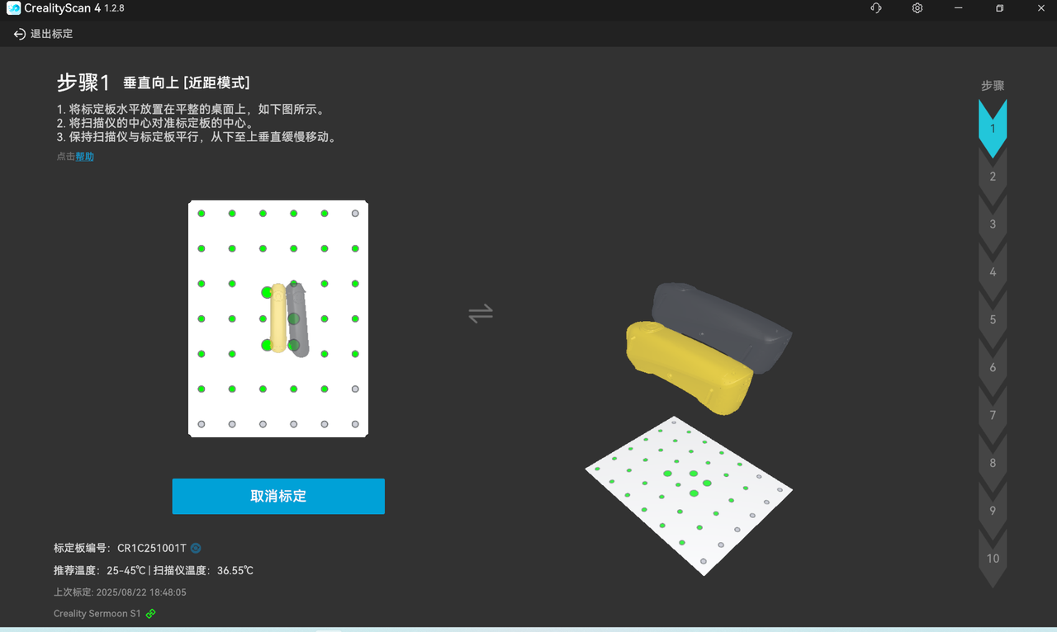Screen dimensions: 1057x632
Task: Select step 10 at bottom of steps
Action: pyautogui.click(x=993, y=559)
